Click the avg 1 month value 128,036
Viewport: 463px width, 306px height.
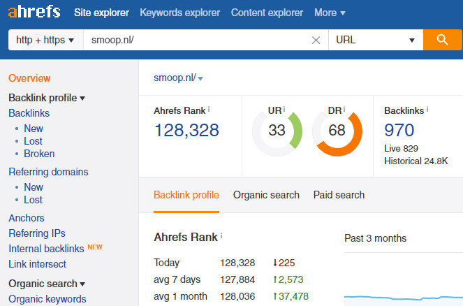click(x=237, y=296)
